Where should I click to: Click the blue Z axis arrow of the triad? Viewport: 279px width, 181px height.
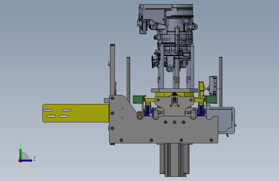pos(27,160)
